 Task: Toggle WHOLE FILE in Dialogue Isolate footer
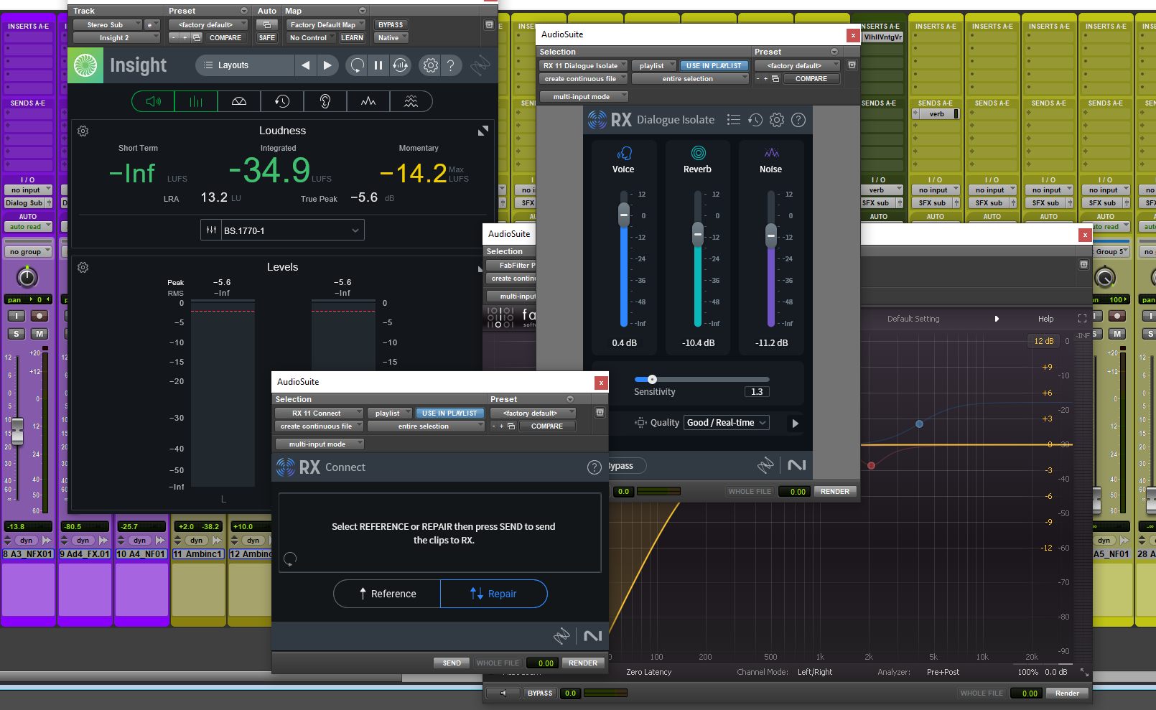[x=750, y=492]
